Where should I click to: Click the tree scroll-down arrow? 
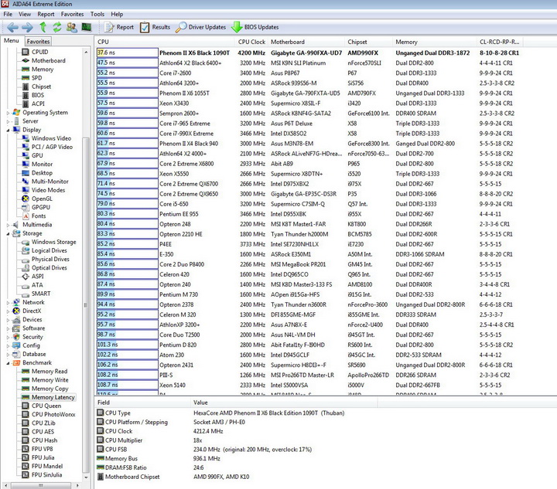[x=86, y=477]
